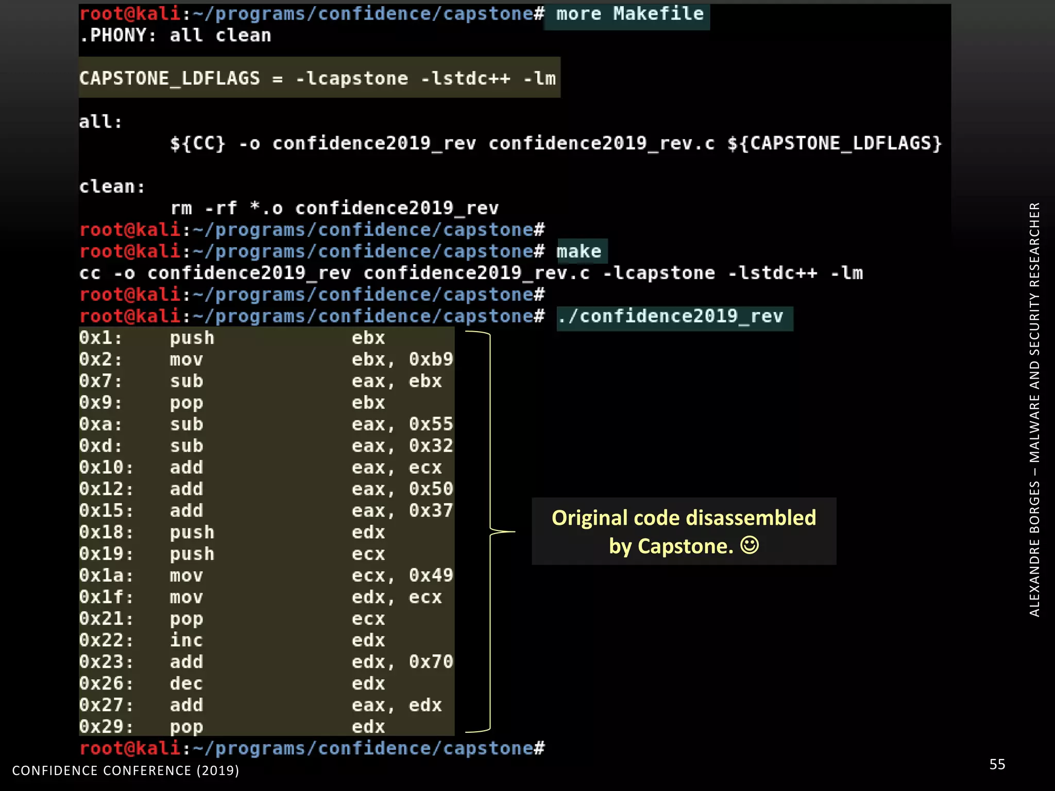Click the '0x1a: mov ecx, 0x49' line
Image resolution: width=1055 pixels, height=791 pixels.
266,576
